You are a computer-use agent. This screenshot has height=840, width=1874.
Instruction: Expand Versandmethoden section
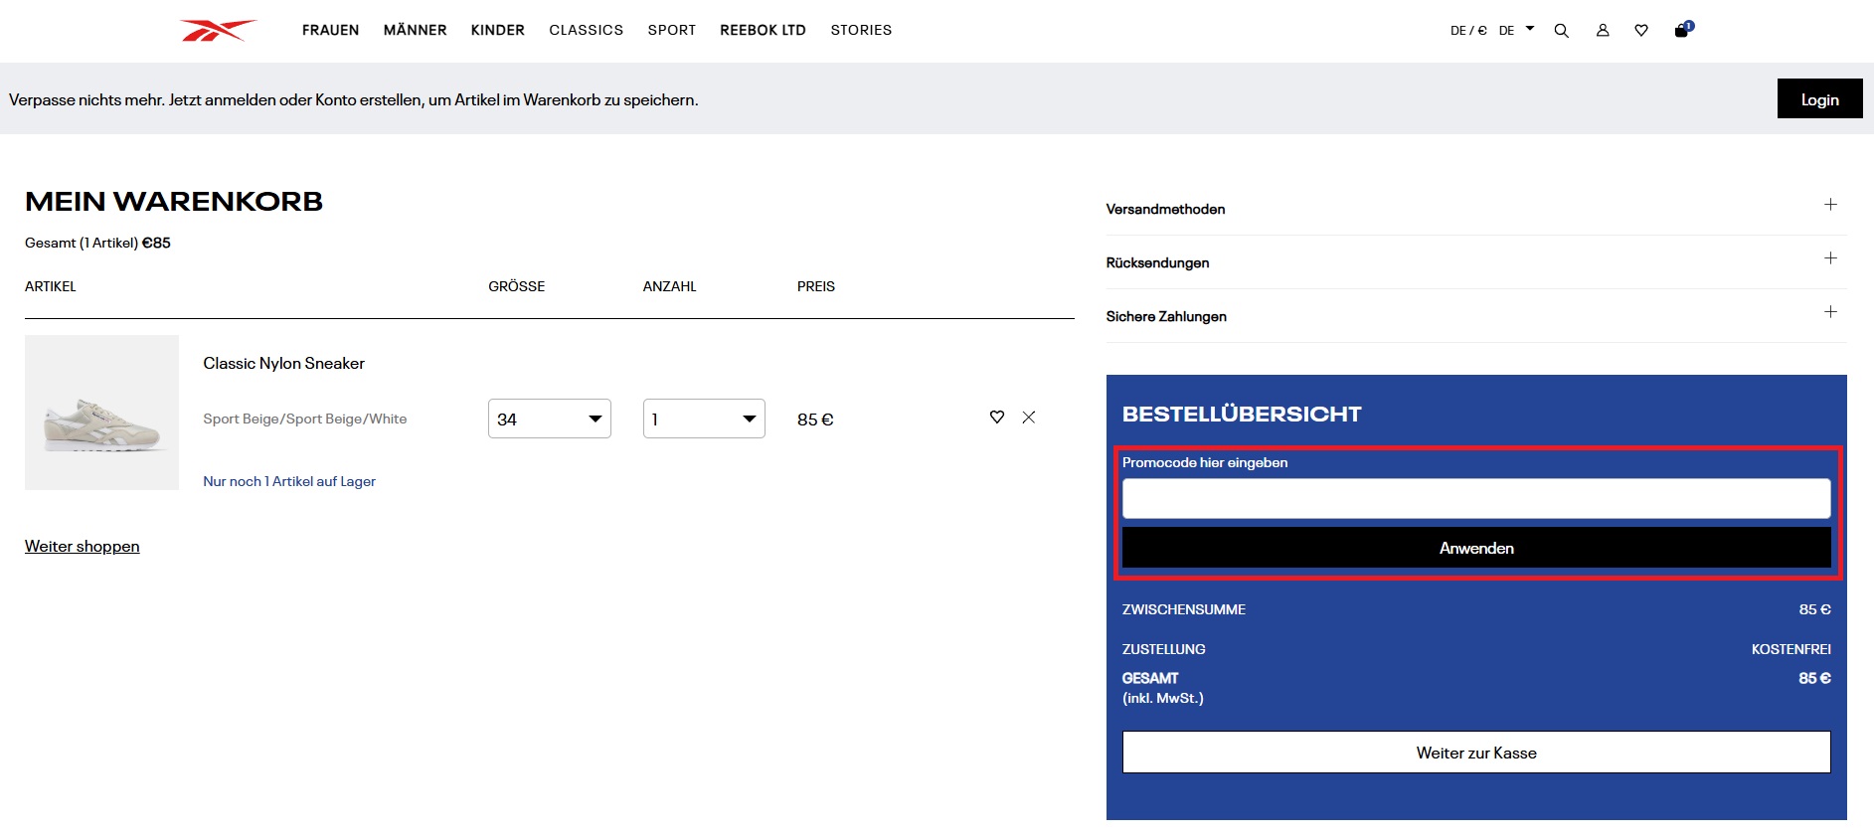(x=1830, y=205)
